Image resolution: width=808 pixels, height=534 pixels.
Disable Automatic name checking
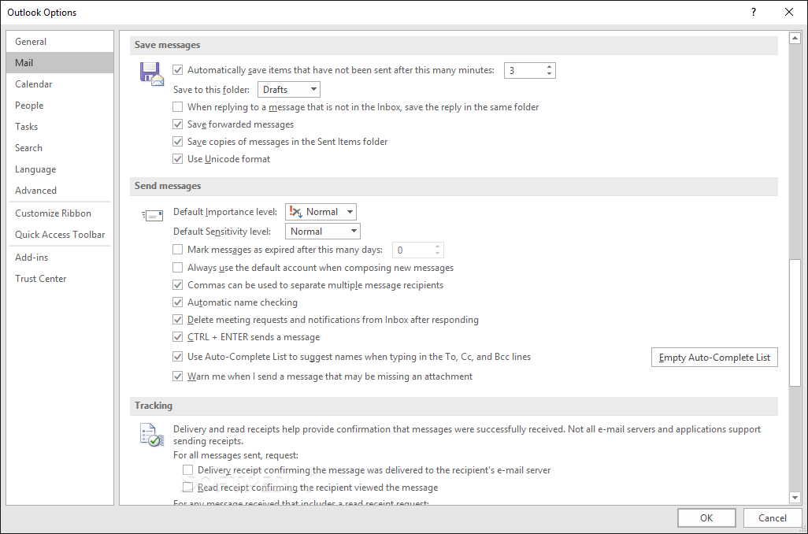pos(178,302)
